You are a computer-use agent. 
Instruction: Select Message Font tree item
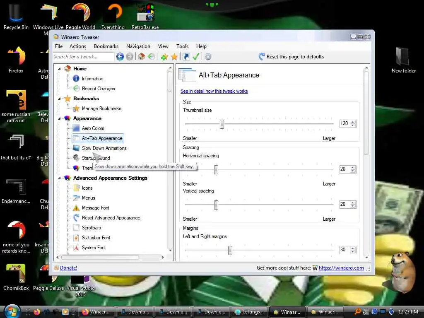pyautogui.click(x=96, y=208)
